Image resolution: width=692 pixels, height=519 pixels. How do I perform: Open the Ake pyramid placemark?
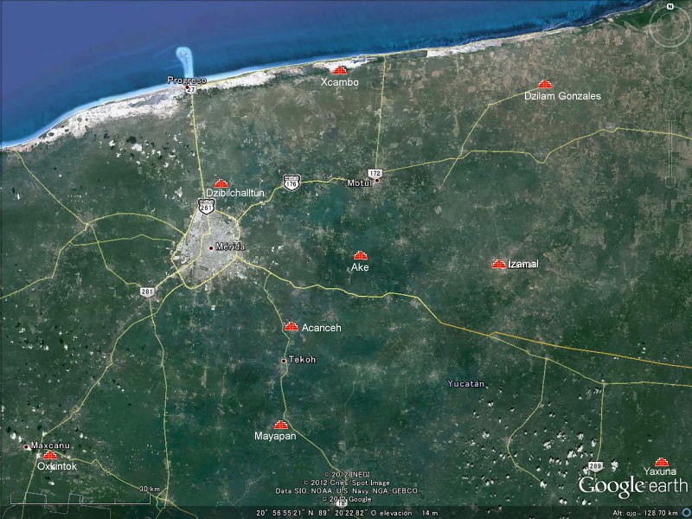point(361,255)
